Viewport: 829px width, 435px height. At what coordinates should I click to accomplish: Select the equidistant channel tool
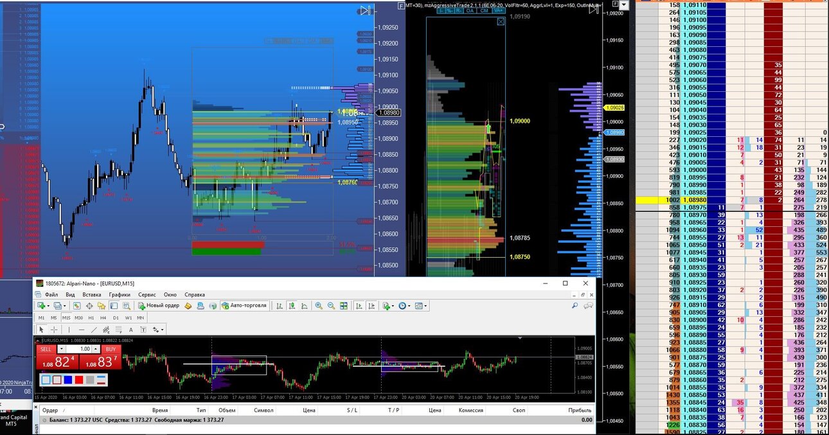(x=106, y=330)
